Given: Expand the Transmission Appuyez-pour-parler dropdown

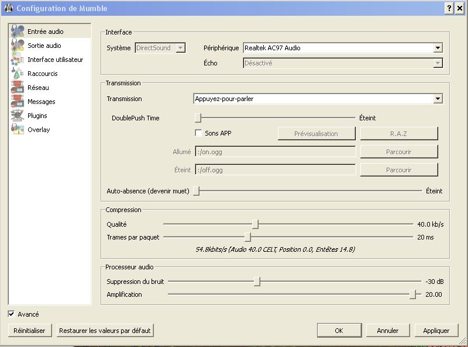Looking at the screenshot, I should pyautogui.click(x=318, y=99).
